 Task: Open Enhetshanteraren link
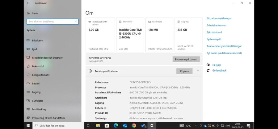click(216, 25)
